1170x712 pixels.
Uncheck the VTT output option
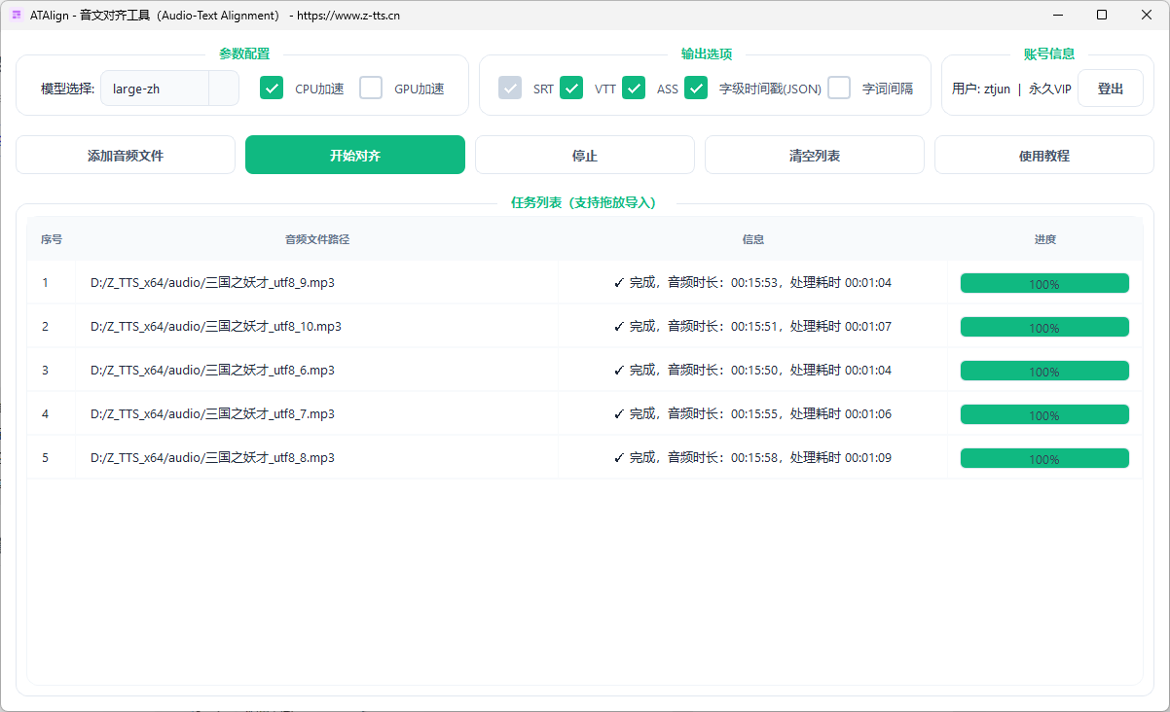[x=571, y=89]
